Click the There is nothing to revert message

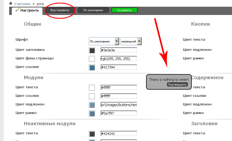point(169,80)
